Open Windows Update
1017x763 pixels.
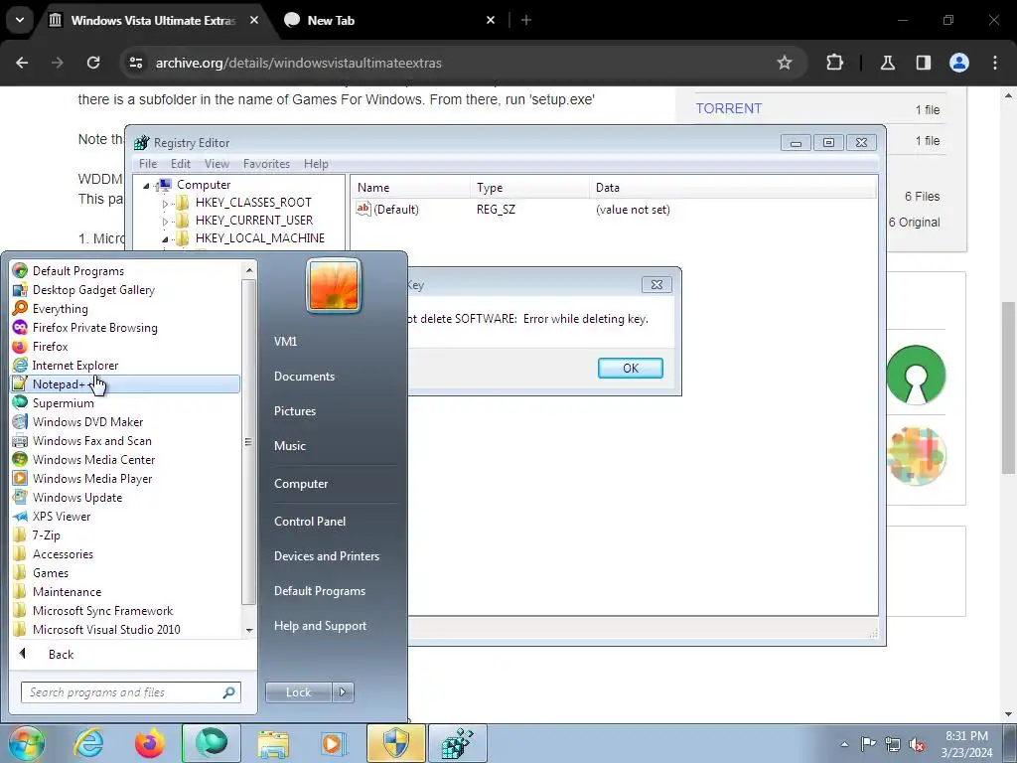pyautogui.click(x=77, y=497)
